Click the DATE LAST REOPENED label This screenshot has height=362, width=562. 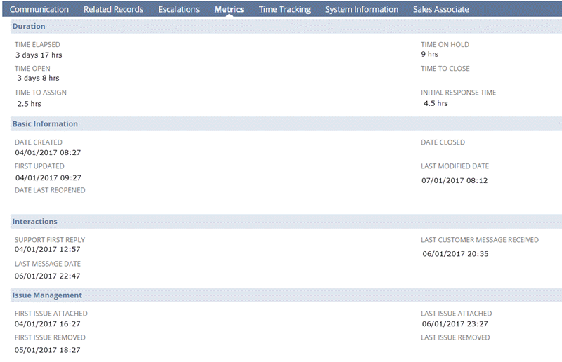tap(50, 190)
